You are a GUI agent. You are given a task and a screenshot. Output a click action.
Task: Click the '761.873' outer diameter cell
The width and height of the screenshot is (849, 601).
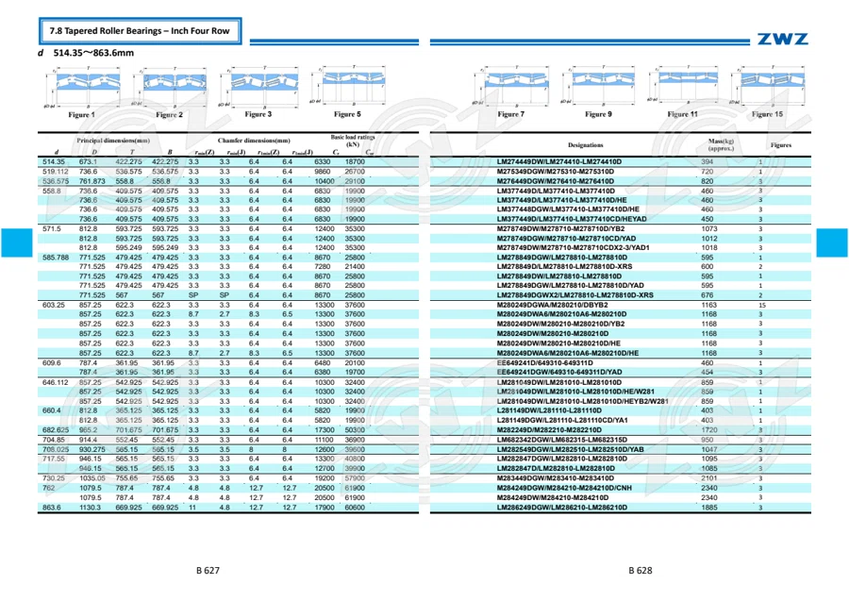[x=92, y=181]
